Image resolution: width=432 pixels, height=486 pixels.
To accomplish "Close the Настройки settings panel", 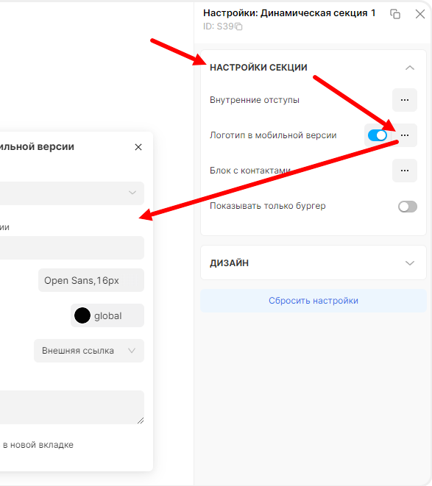I will click(x=420, y=14).
